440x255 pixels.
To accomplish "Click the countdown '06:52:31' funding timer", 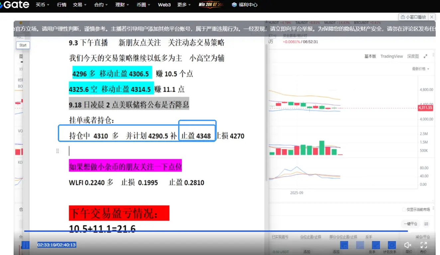I will [310, 42].
